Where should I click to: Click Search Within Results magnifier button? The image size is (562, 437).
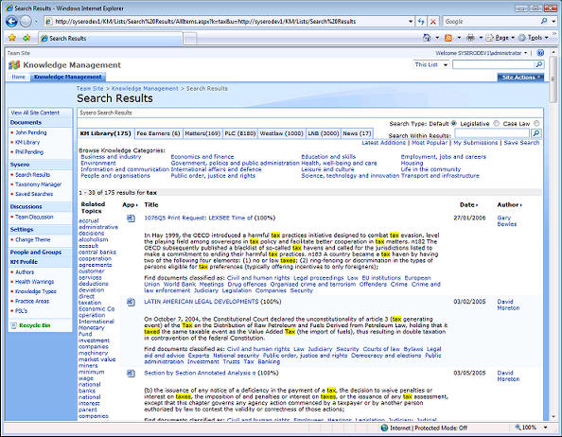[x=536, y=133]
